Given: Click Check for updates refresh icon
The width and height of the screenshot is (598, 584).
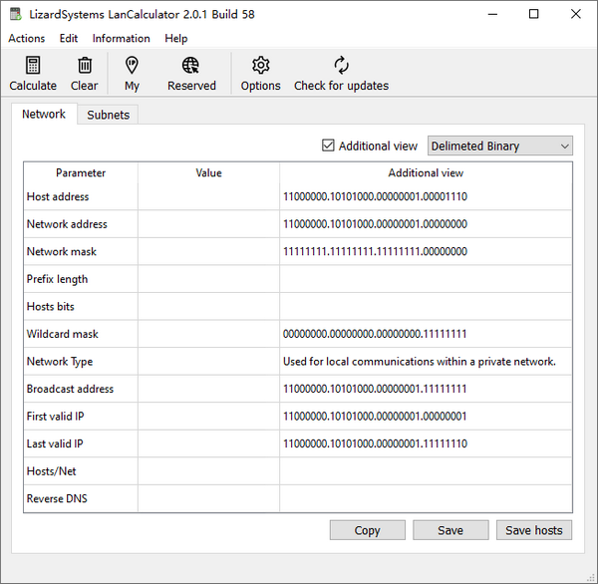Looking at the screenshot, I should (x=341, y=66).
